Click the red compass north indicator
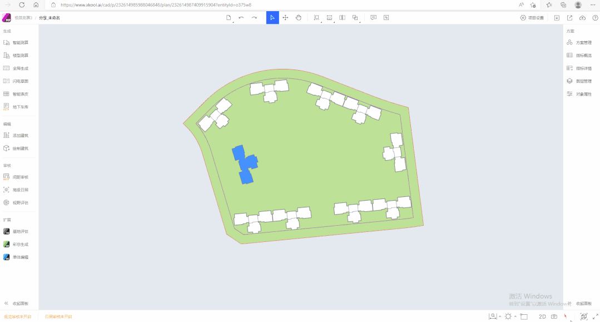This screenshot has height=322, width=600. 566,316
